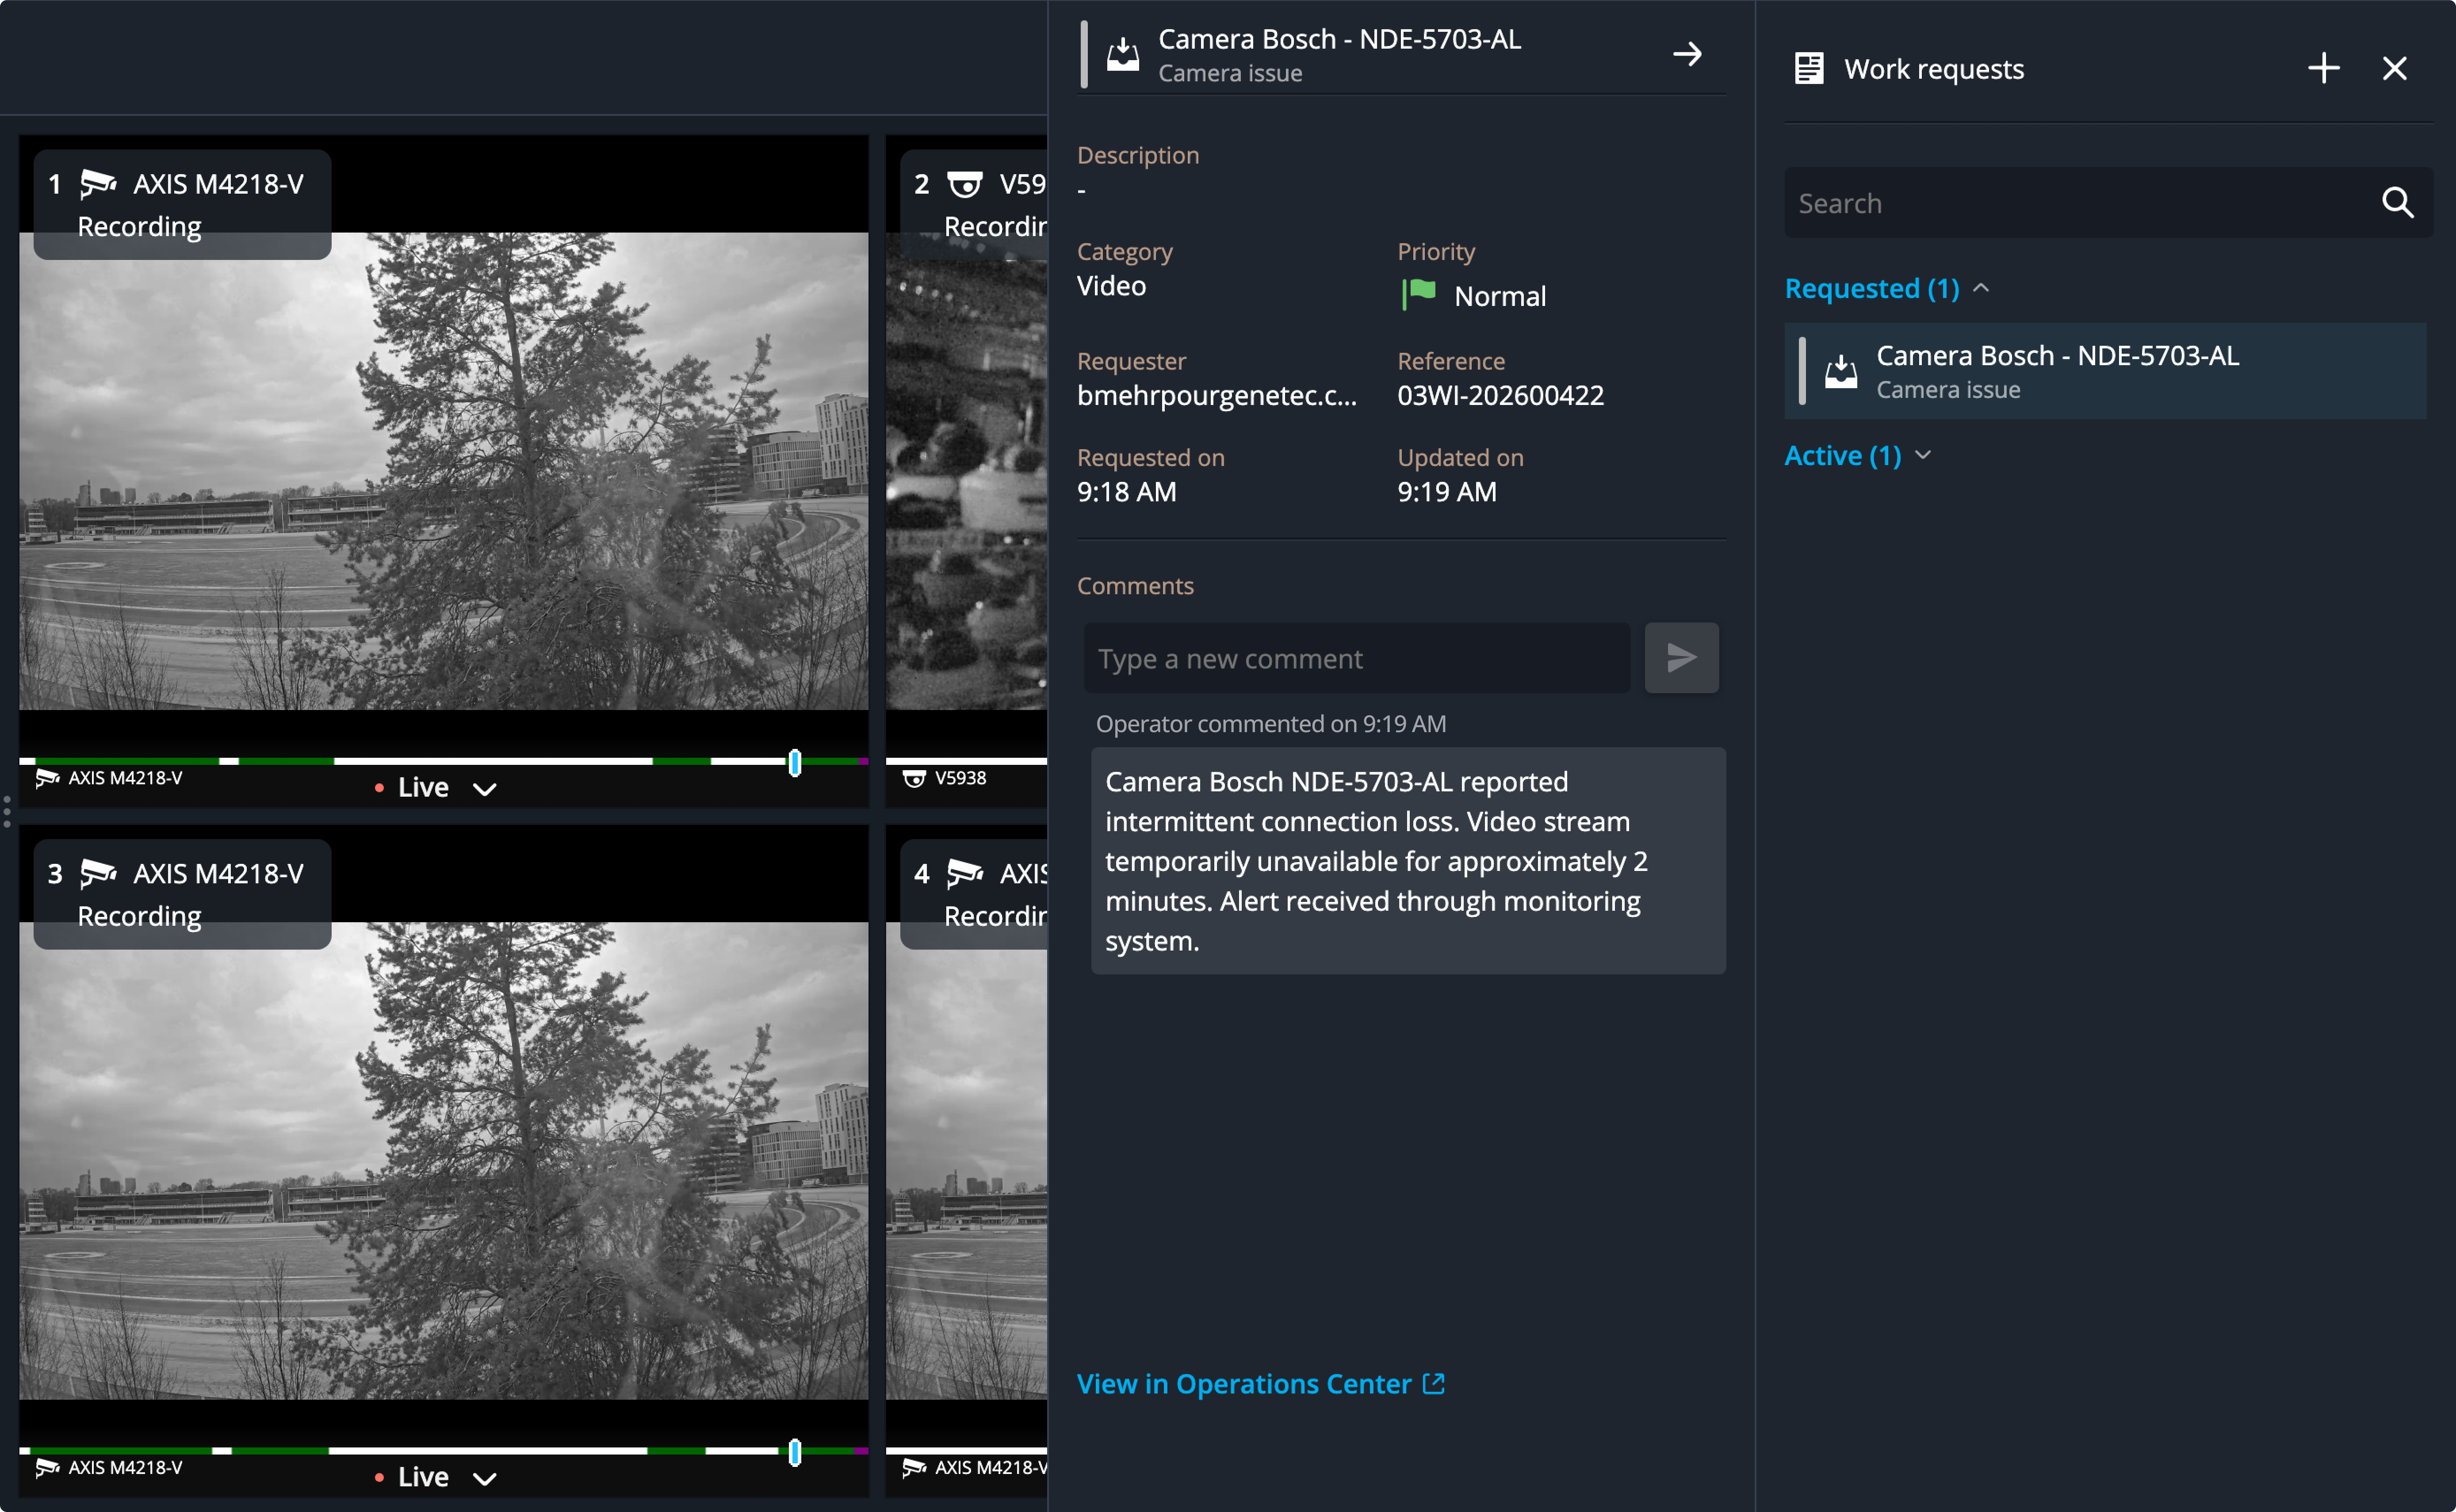This screenshot has width=2456, height=1512.
Task: Click the send comment arrow button
Action: (x=1681, y=658)
